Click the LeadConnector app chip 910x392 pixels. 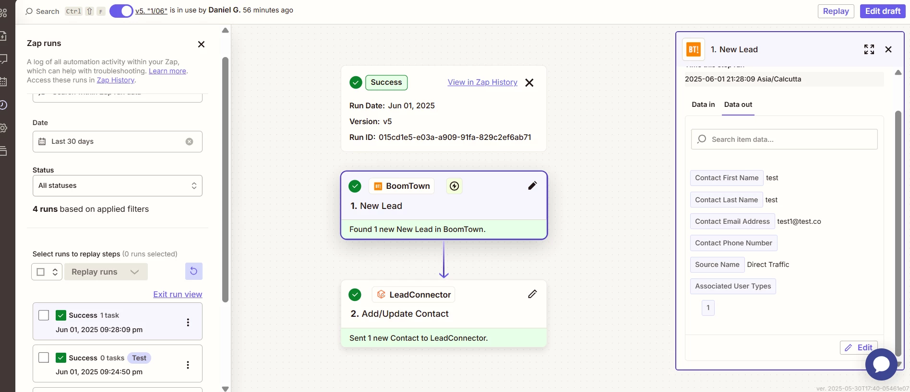click(413, 295)
